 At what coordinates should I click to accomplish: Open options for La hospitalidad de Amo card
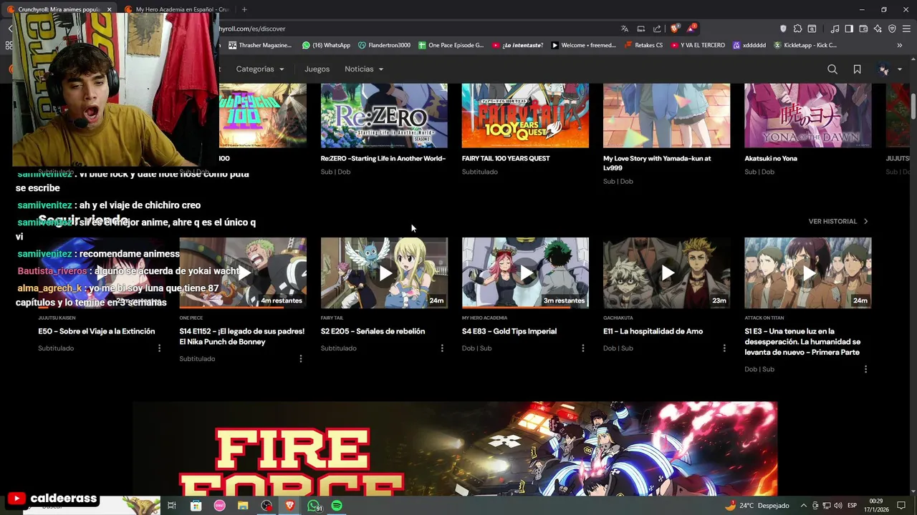point(724,348)
